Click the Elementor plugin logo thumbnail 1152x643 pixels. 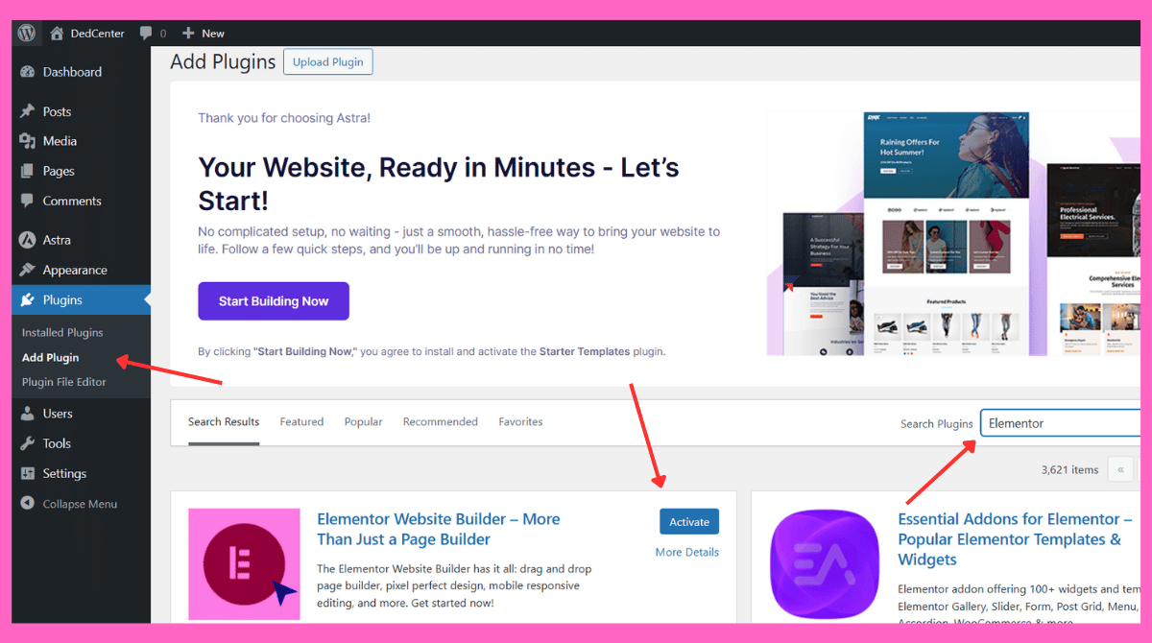pos(244,564)
